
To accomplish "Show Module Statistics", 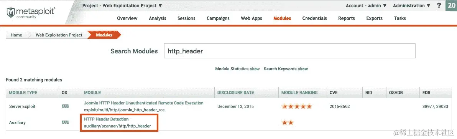I will pyautogui.click(x=255, y=69).
